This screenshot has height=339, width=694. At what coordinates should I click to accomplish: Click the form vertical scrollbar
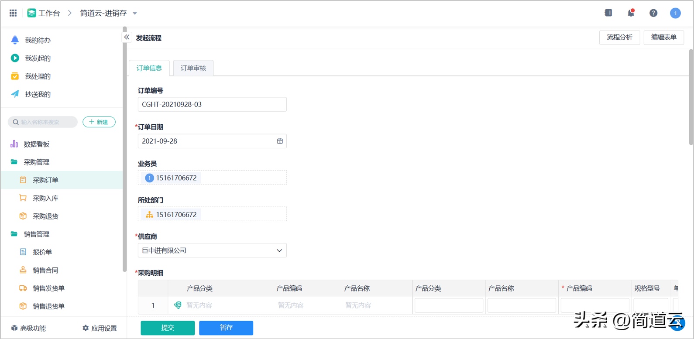point(691,97)
